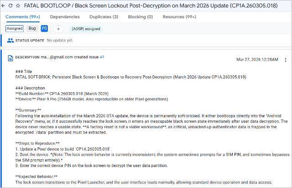Click the Device Pixel 9 Pro line
The height and width of the screenshot is (188, 292).
click(92, 99)
